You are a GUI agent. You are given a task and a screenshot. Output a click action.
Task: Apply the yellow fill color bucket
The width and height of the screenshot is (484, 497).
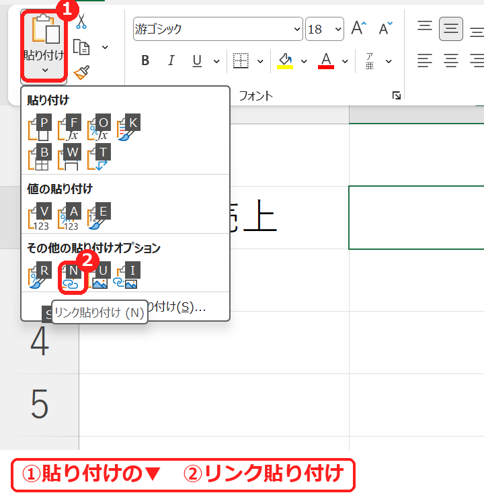285,60
